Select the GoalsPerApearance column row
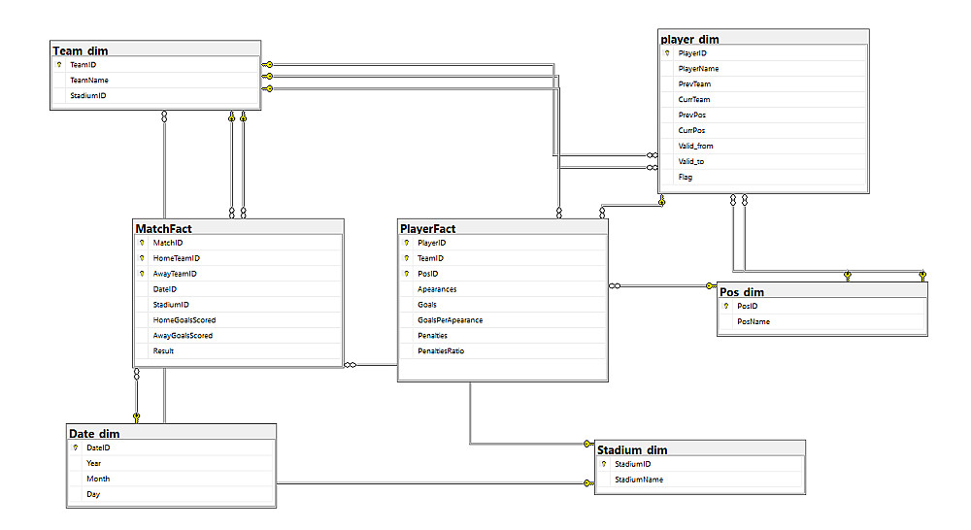 [502, 320]
